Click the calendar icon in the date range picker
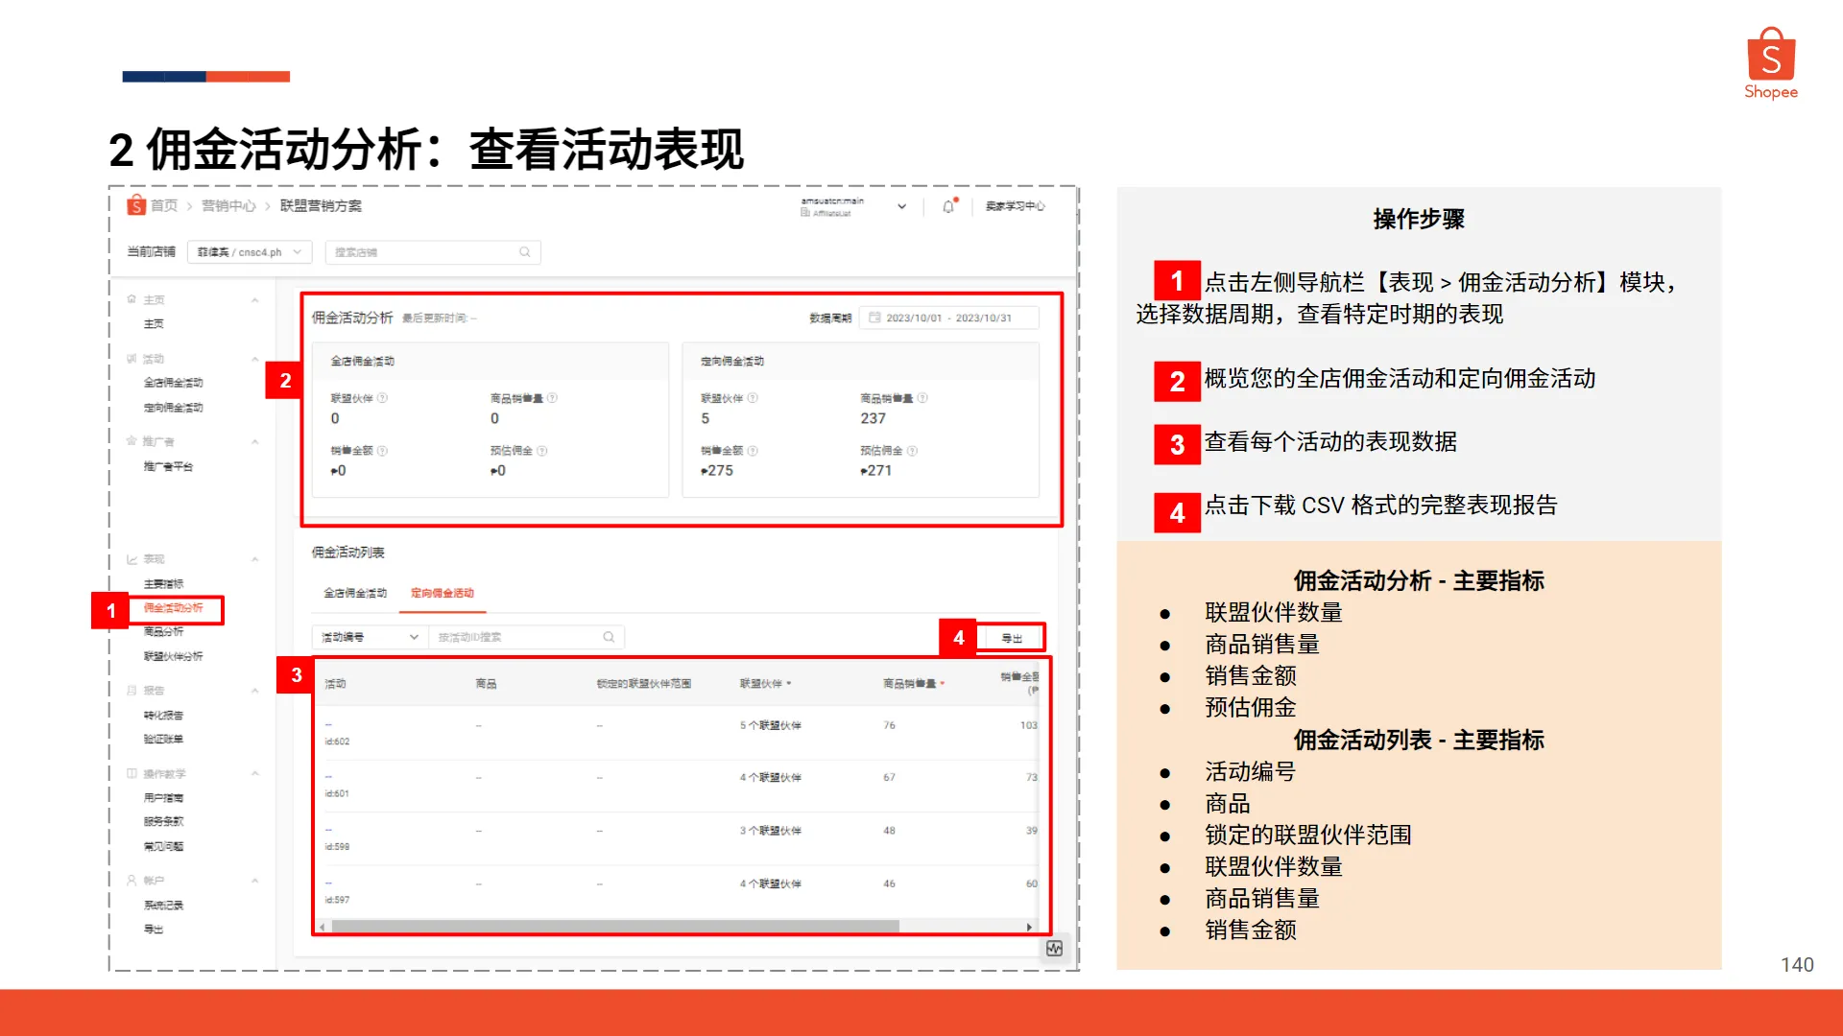Screen dimensions: 1843x1036 (873, 317)
